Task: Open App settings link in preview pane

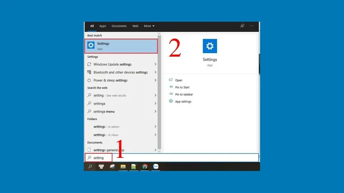Action: [183, 102]
